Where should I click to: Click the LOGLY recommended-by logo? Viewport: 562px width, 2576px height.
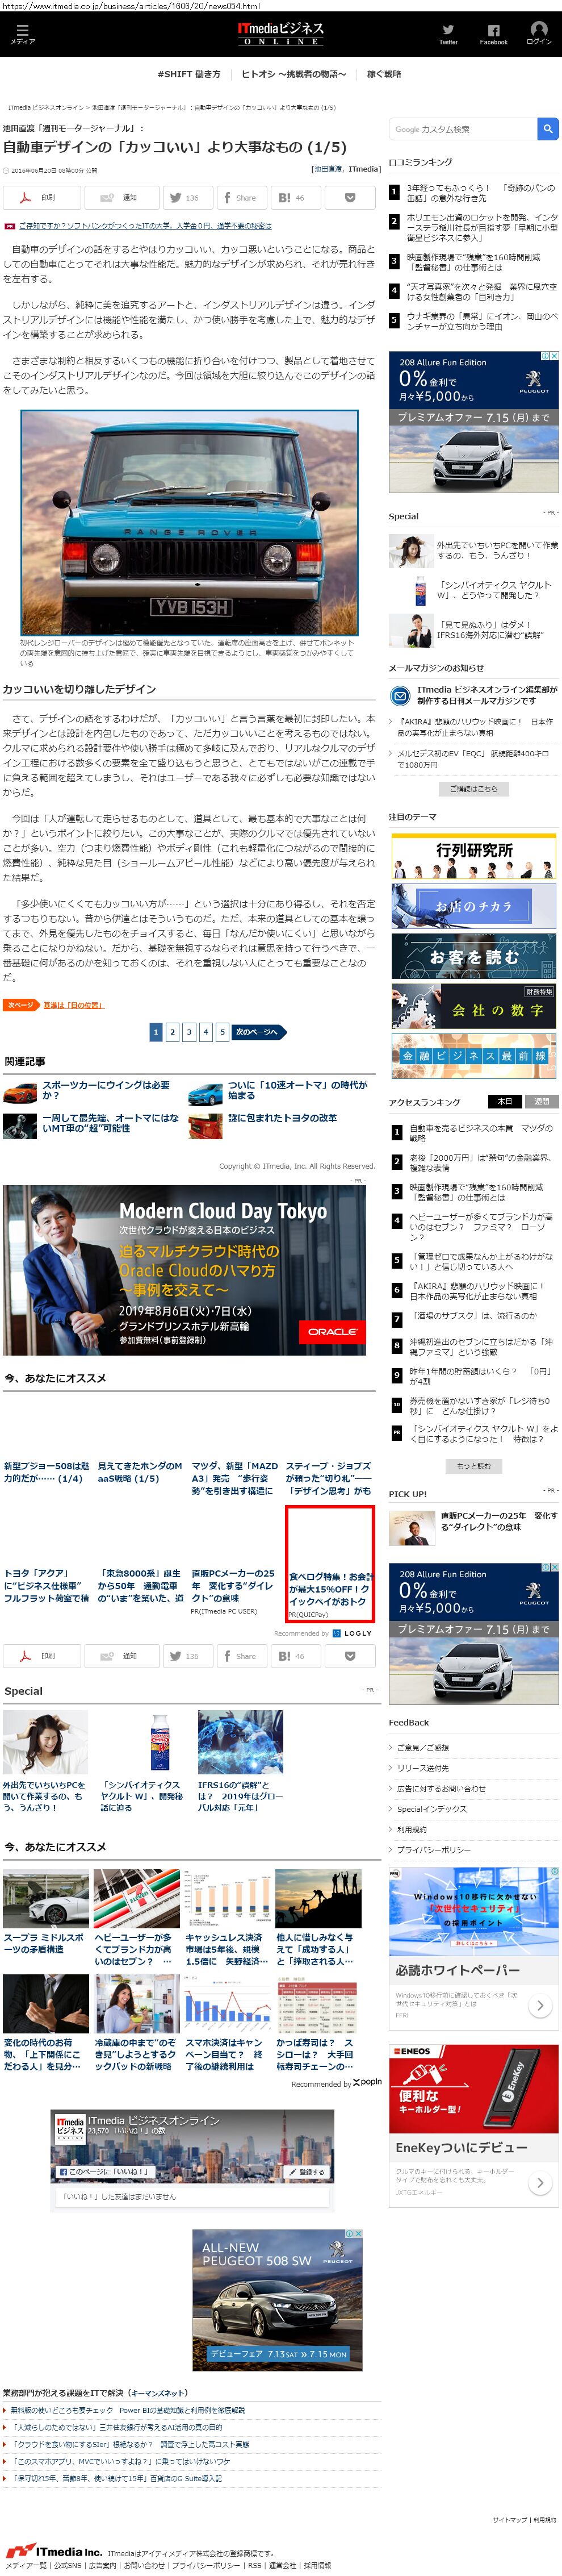tap(352, 1633)
